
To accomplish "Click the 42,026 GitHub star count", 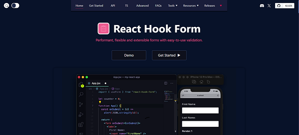I will pyautogui.click(x=289, y=6).
